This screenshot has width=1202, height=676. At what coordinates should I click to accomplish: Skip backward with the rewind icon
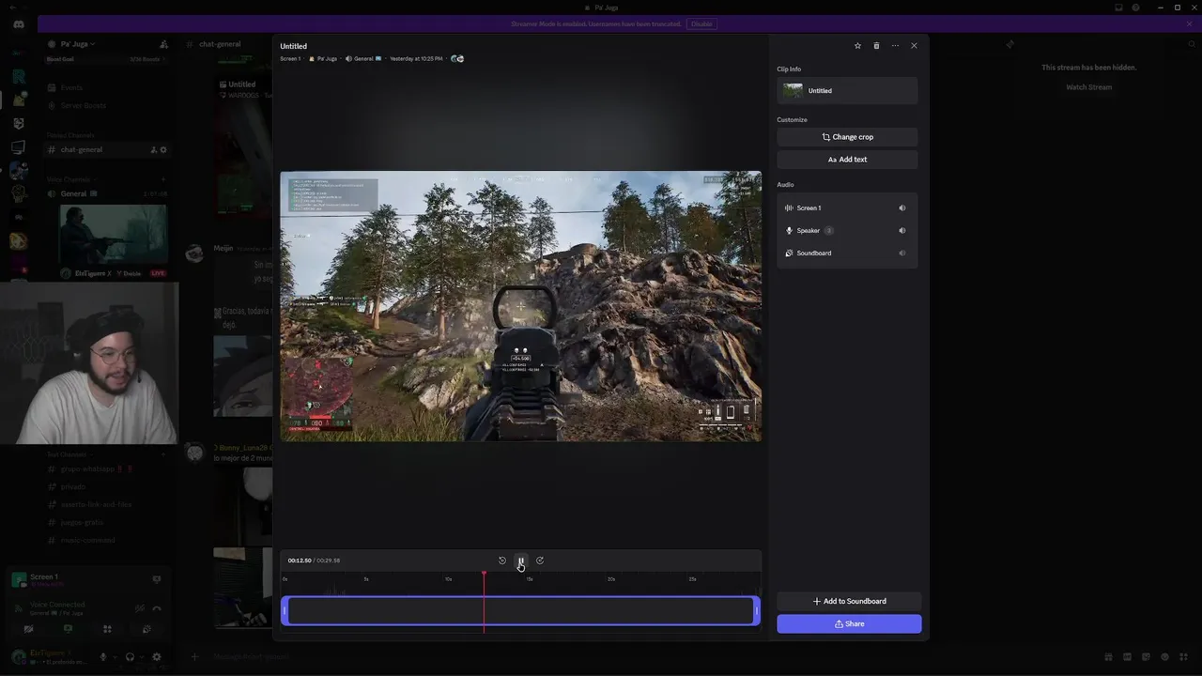coord(502,561)
